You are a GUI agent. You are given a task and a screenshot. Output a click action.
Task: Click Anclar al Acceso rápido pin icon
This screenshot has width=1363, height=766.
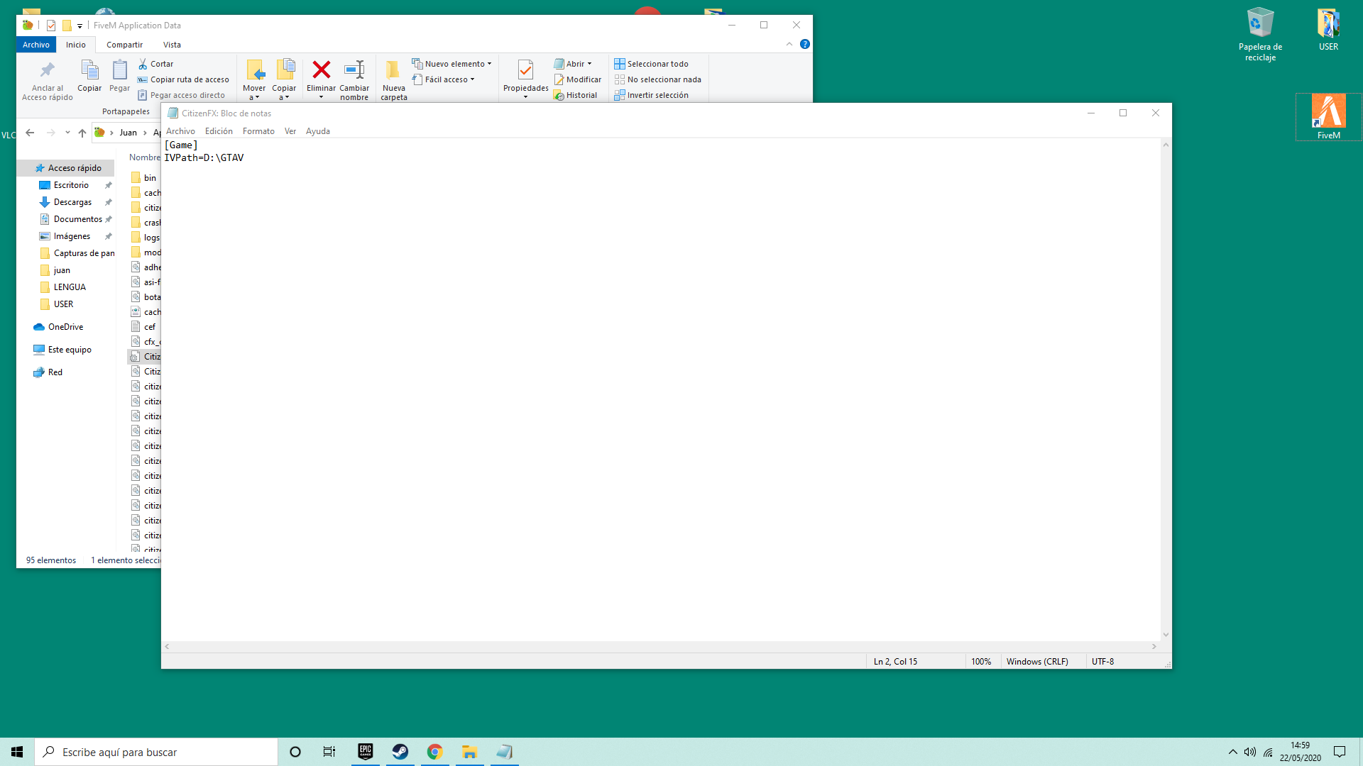pos(47,70)
